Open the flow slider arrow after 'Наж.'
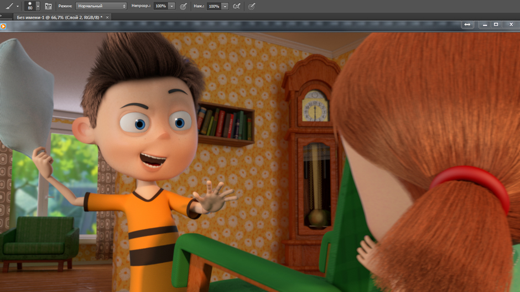 tap(225, 6)
